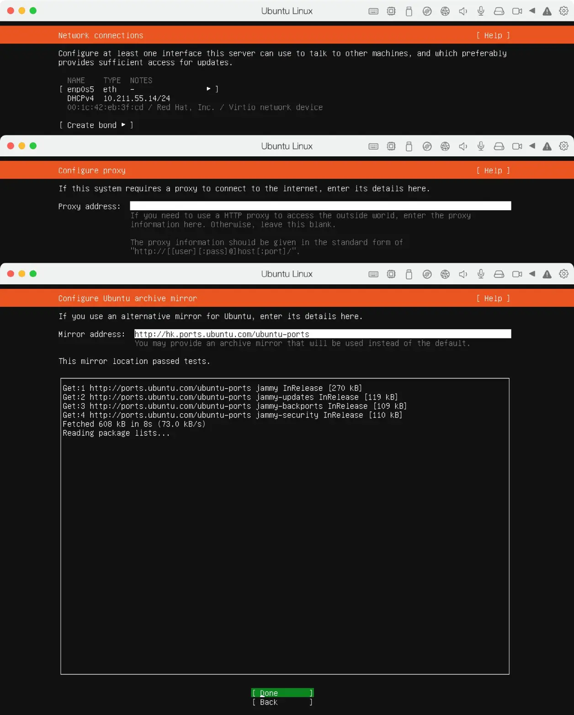
Task: Click the 'Fetched 608 kB in 8s' line
Action: pyautogui.click(x=134, y=424)
